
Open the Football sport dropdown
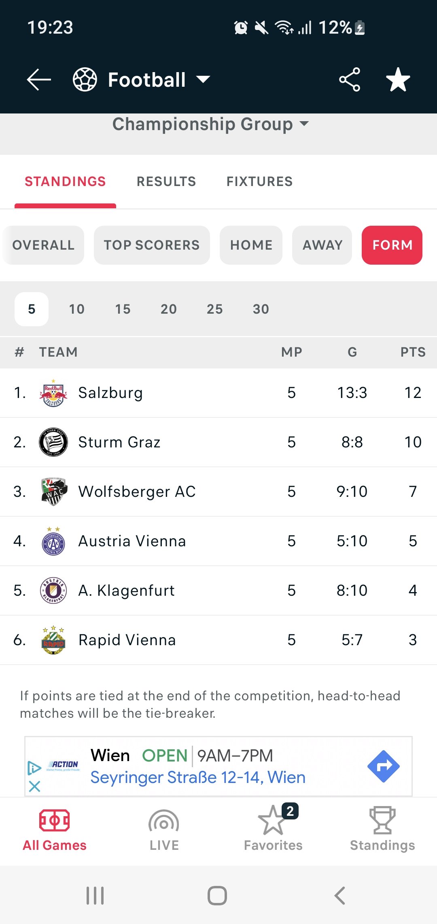142,79
